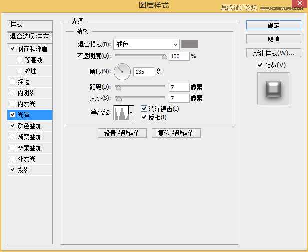Select 颜色叠加 in the styles list
308x252 pixels.
30,126
